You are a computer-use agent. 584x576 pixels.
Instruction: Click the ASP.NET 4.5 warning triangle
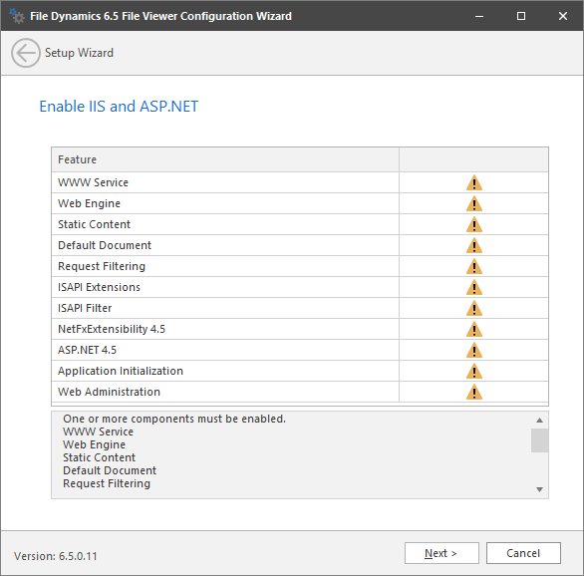pyautogui.click(x=474, y=350)
